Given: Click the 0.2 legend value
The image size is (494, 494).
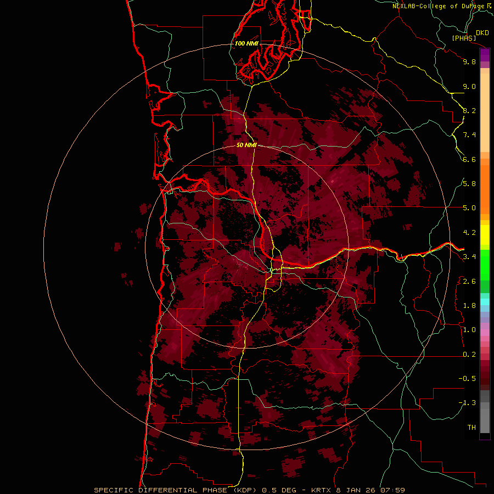Looking at the screenshot, I should tap(469, 355).
